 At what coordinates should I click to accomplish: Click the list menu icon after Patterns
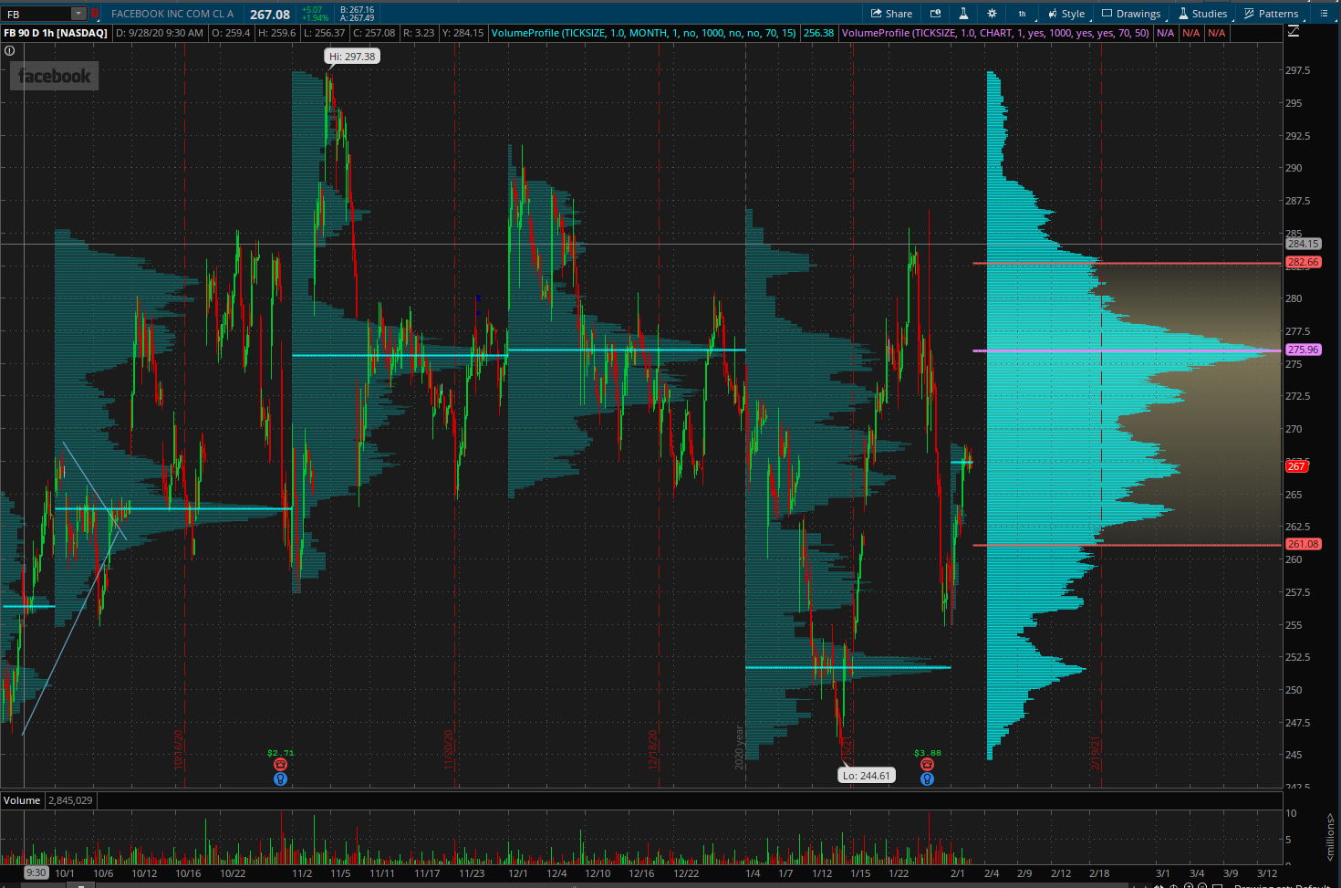[x=1323, y=14]
